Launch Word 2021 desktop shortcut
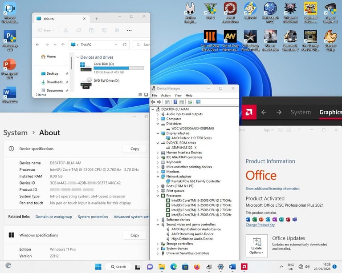 pyautogui.click(x=10, y=95)
